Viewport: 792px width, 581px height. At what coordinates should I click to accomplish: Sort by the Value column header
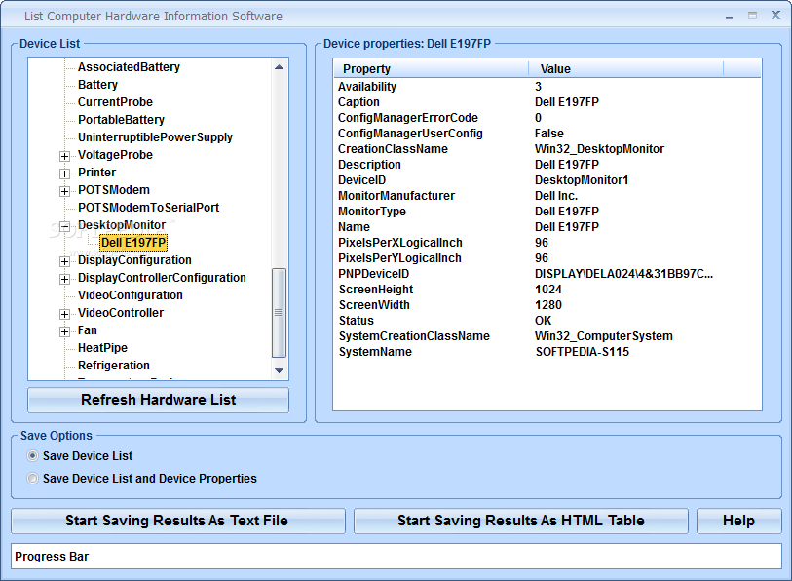click(x=625, y=69)
